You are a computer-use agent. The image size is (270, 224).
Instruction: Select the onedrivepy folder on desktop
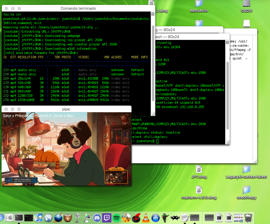coord(247,193)
